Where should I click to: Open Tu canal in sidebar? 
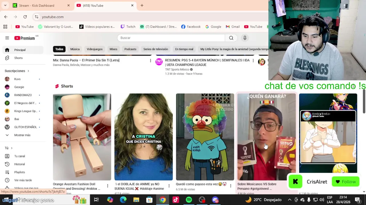coord(23,156)
